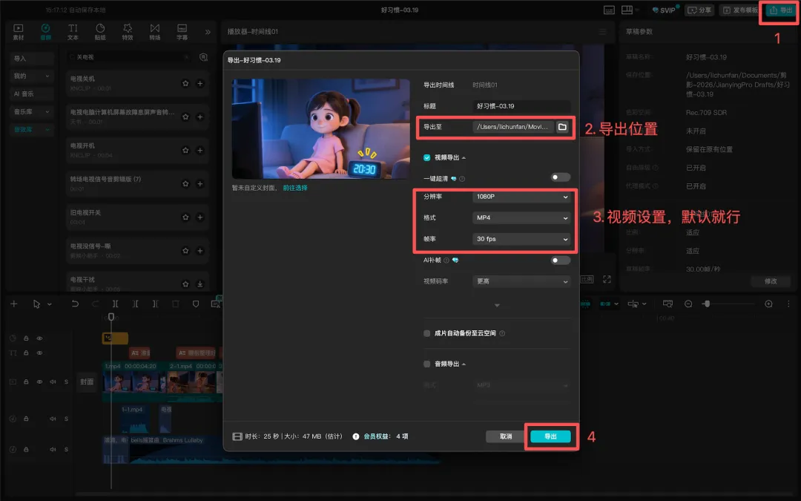This screenshot has height=501, width=801.
Task: Open the 分辨率 1080P dropdown
Action: coord(521,196)
